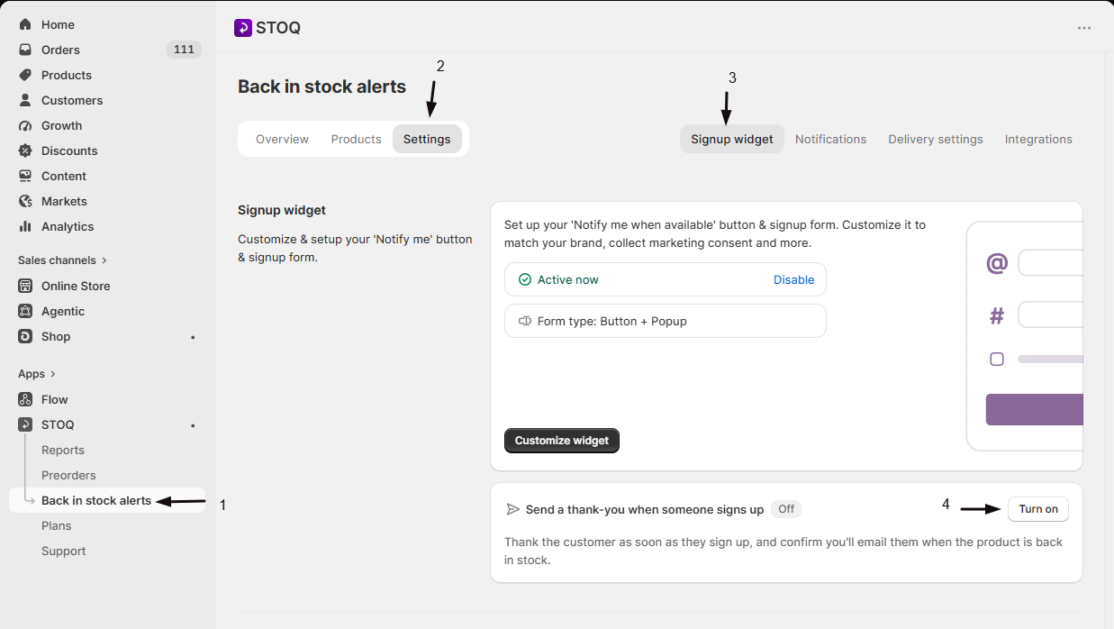Click the Shop channel icon
The image size is (1114, 629).
tap(25, 336)
